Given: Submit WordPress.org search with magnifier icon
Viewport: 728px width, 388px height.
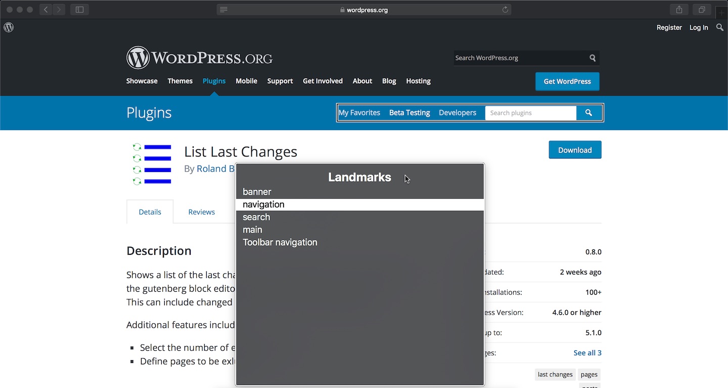Looking at the screenshot, I should (x=593, y=58).
